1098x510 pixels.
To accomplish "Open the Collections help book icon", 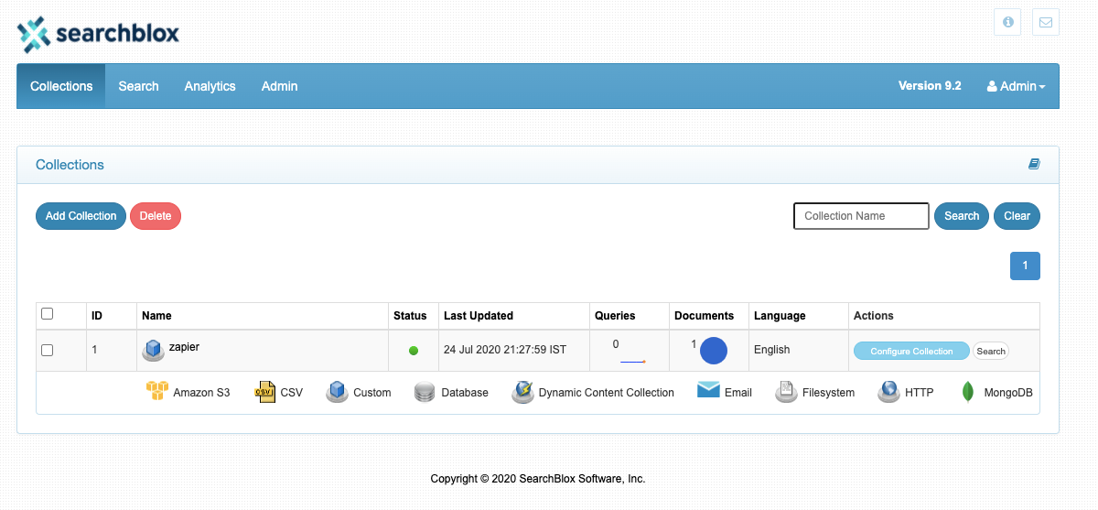I will [1034, 165].
